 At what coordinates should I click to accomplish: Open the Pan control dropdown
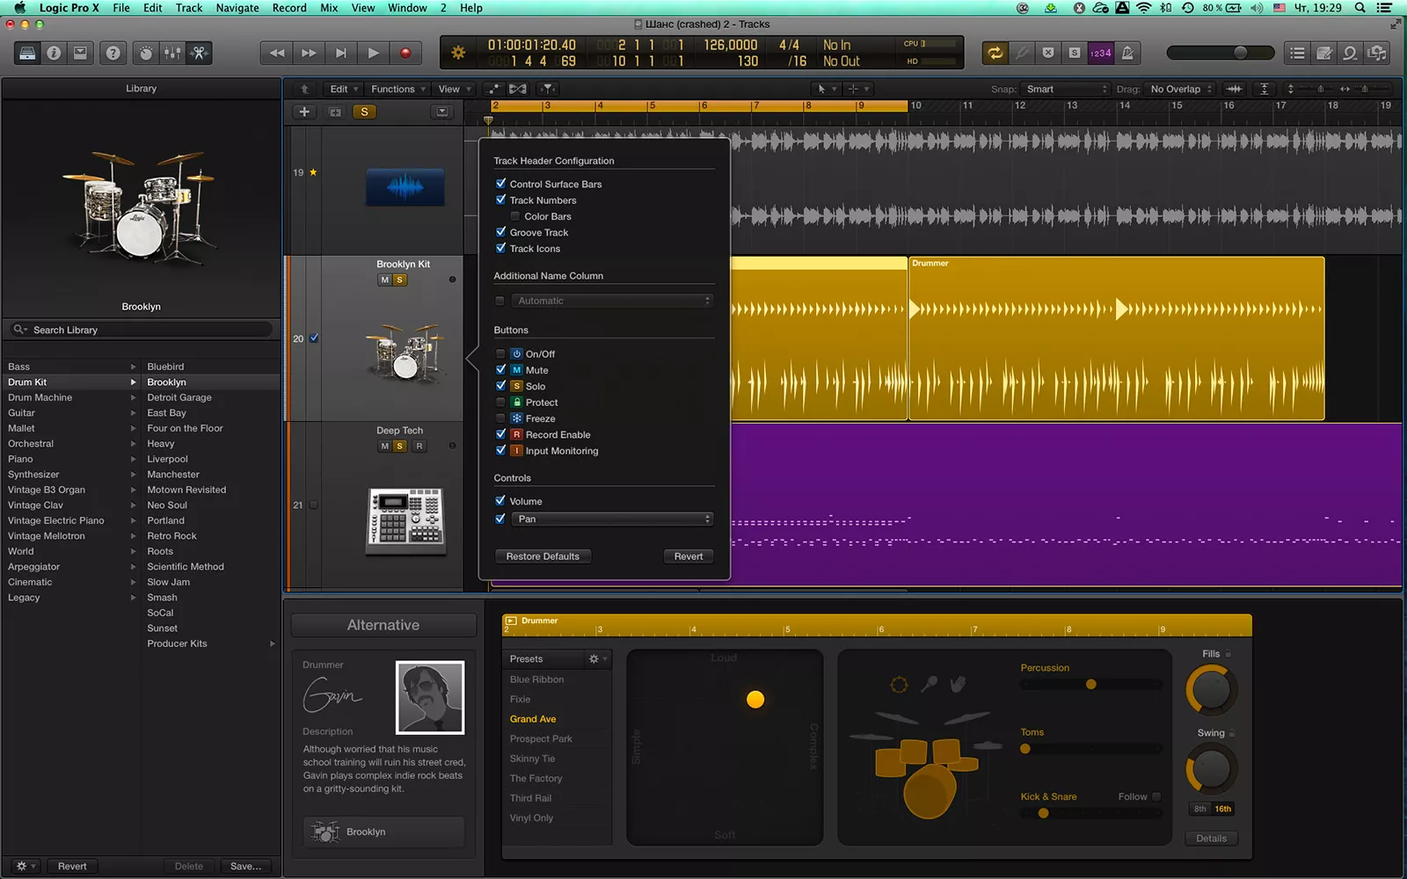612,519
